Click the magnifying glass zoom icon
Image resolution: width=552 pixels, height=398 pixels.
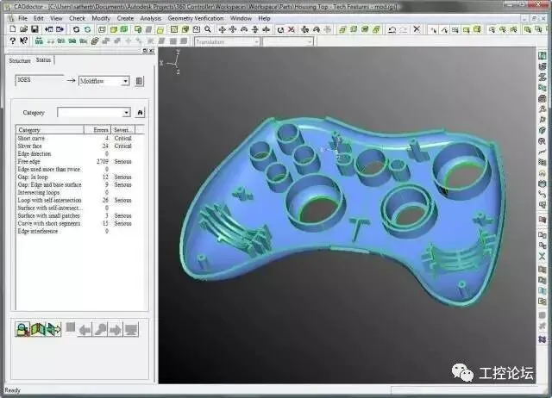(x=208, y=29)
